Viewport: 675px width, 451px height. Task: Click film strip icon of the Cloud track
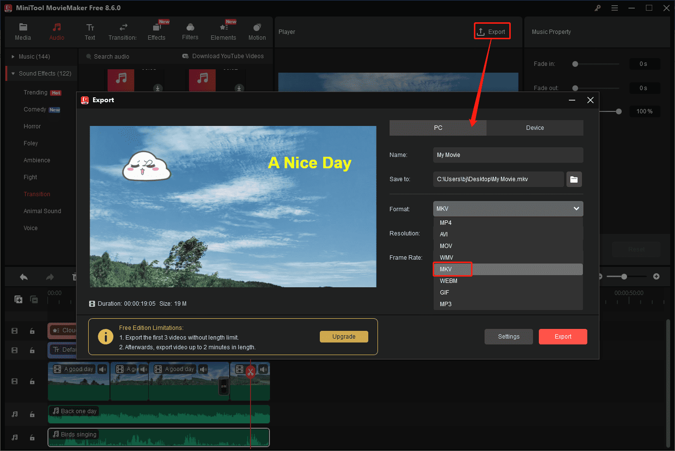point(15,331)
